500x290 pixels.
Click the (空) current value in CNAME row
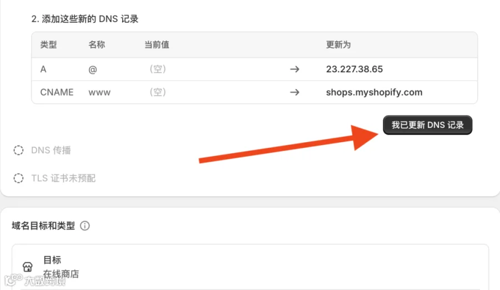tap(158, 93)
